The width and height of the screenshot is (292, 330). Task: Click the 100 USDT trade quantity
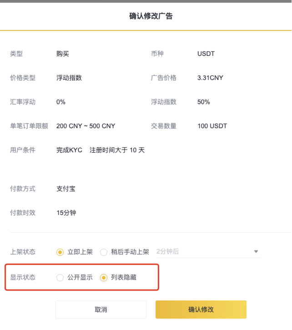click(212, 126)
